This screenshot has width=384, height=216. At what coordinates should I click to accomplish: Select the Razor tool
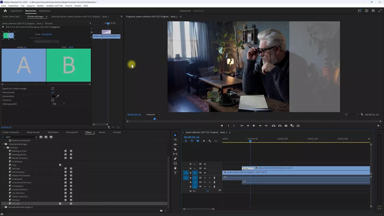click(x=175, y=149)
